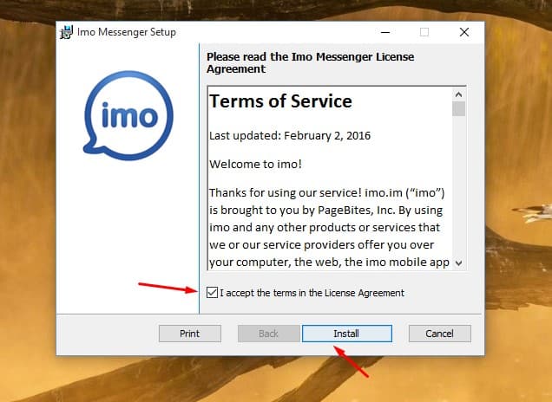Grab the license text scrollbar thumb
The image size is (552, 402).
click(x=458, y=108)
